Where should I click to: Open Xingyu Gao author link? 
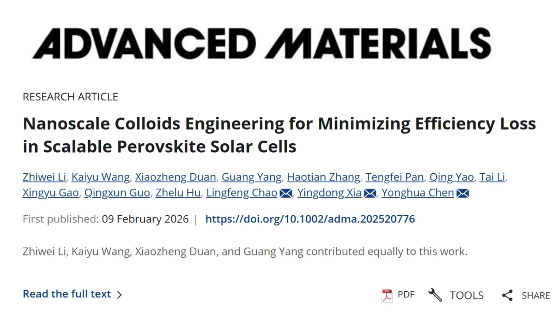click(x=50, y=193)
